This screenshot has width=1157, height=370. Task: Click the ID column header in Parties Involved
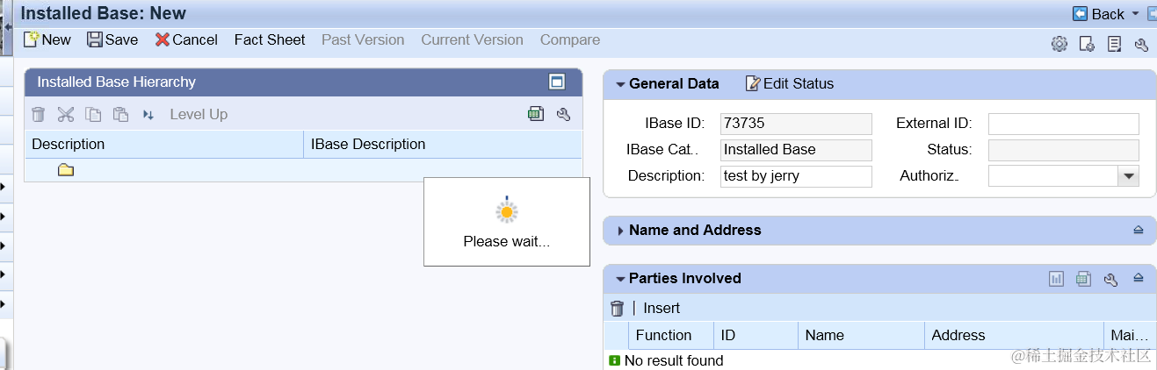click(756, 335)
